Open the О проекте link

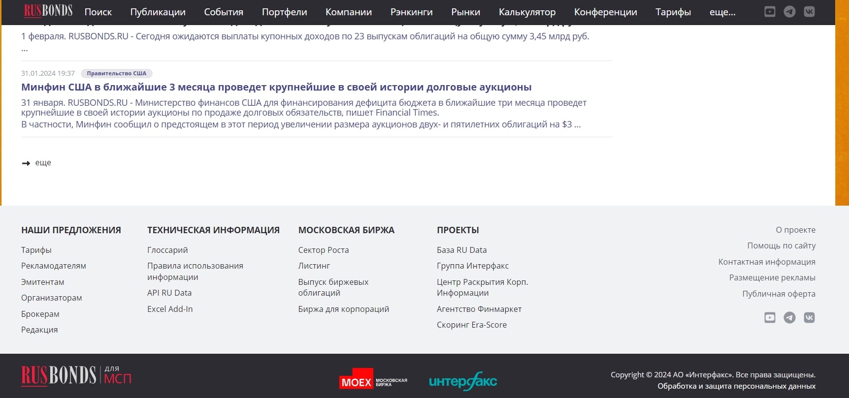(x=795, y=230)
